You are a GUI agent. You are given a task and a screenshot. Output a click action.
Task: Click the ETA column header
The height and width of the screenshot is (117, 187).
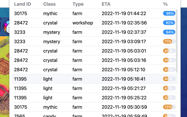point(106,4)
